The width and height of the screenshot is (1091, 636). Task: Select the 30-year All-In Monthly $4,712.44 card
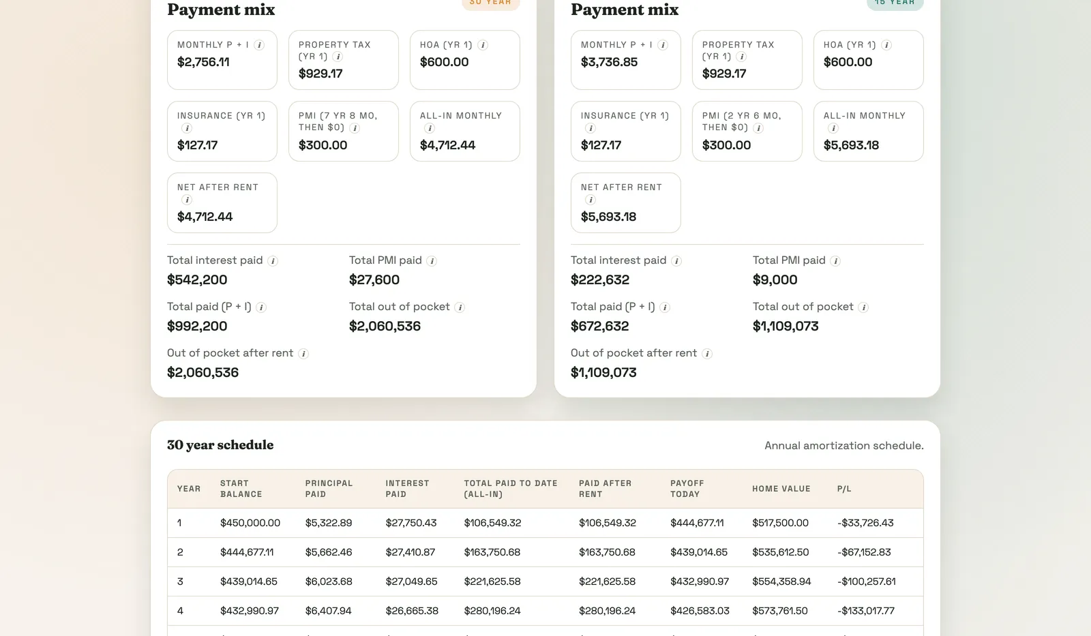click(x=465, y=132)
